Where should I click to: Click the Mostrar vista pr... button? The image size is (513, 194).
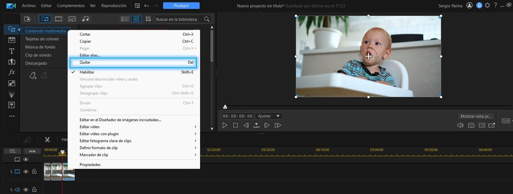[x=476, y=116]
